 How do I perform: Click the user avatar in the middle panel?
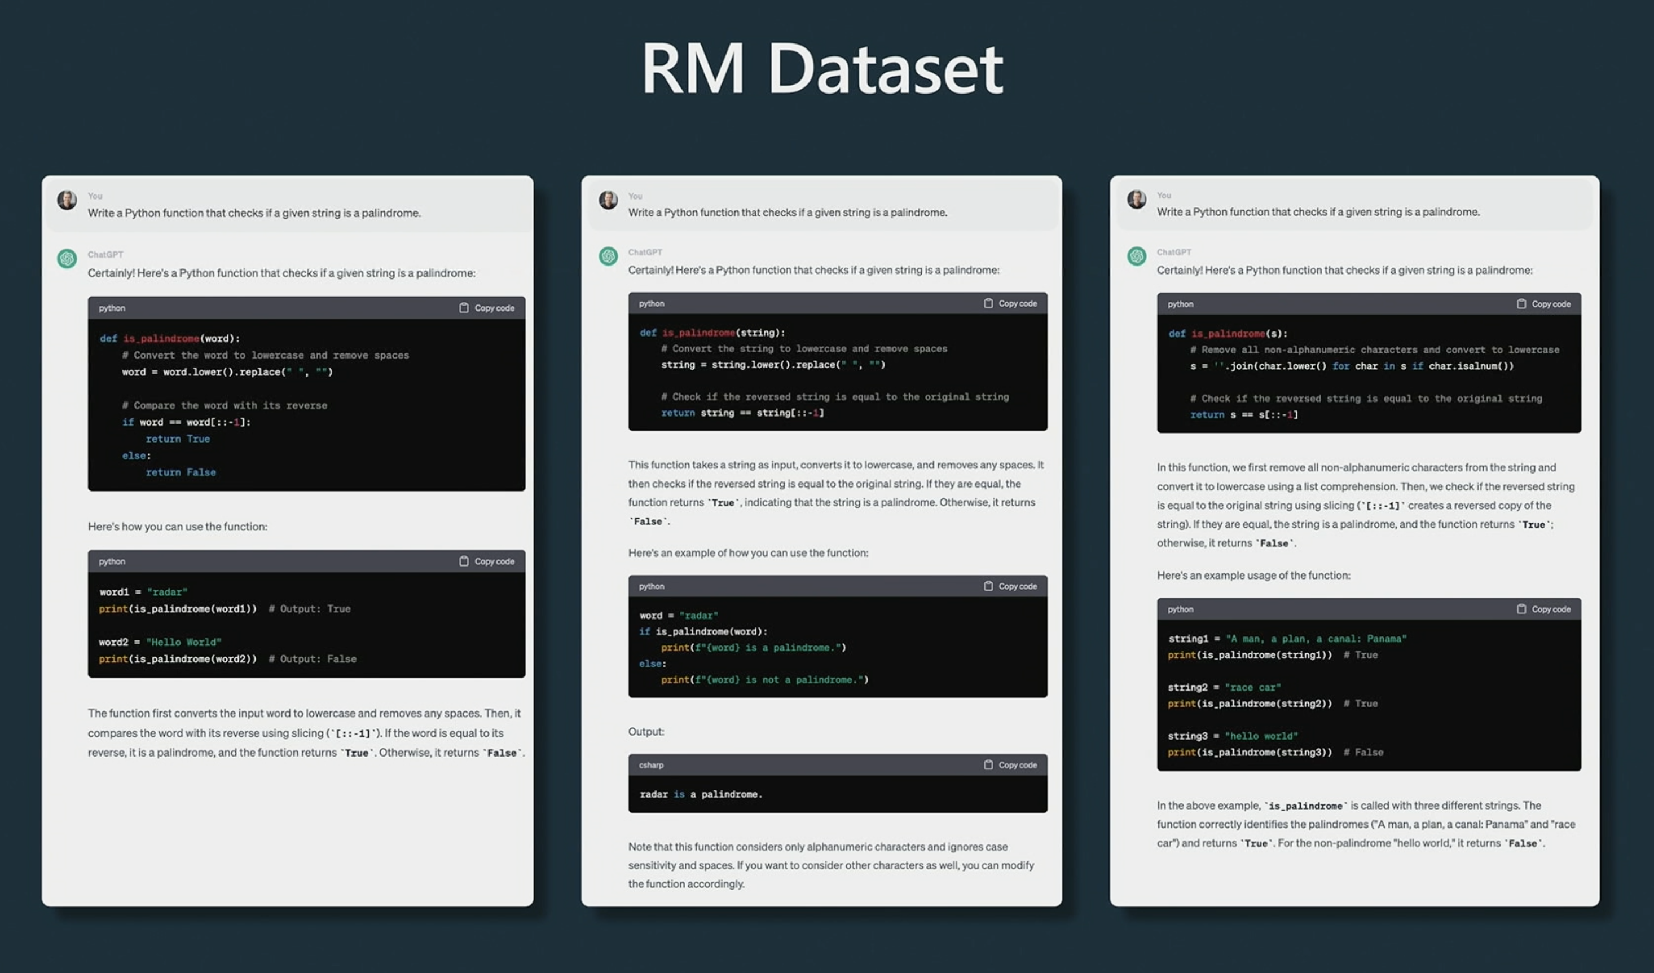point(609,200)
